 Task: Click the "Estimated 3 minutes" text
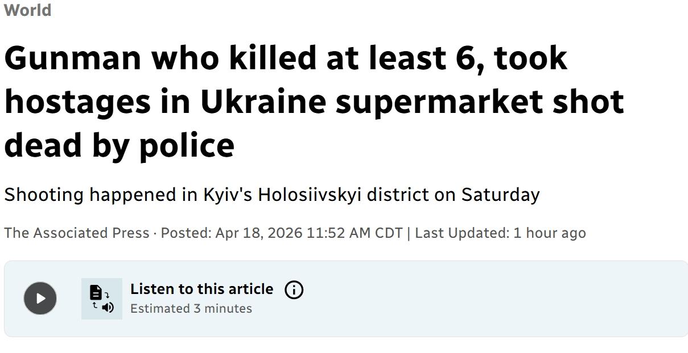[191, 308]
